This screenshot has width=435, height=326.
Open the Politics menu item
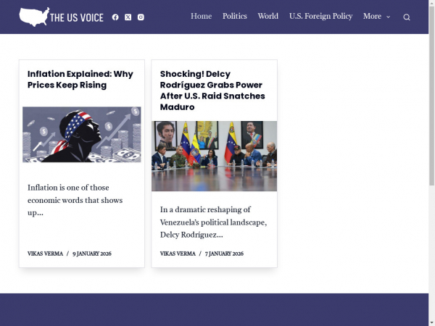coord(235,16)
